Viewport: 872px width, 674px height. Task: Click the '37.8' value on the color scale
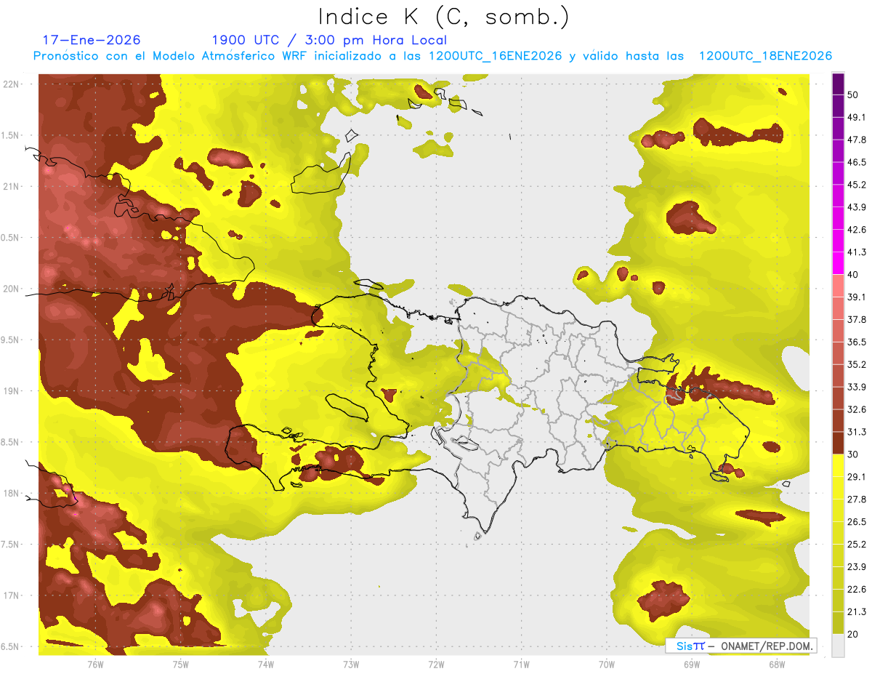click(857, 319)
